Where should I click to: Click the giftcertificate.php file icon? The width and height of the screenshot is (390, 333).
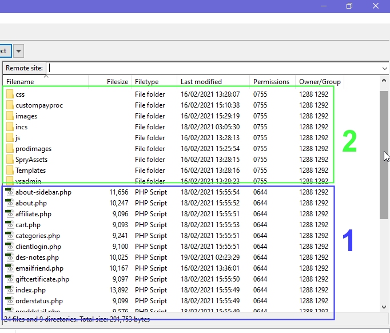click(10, 279)
